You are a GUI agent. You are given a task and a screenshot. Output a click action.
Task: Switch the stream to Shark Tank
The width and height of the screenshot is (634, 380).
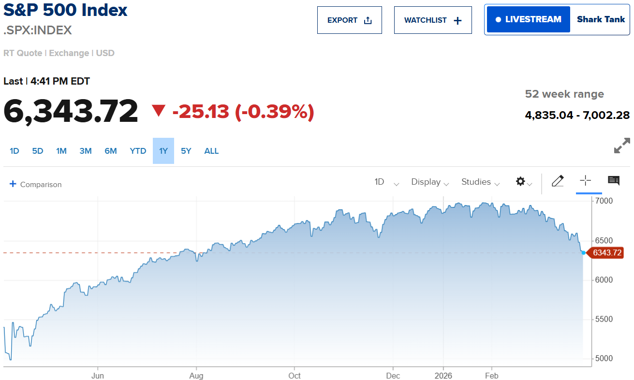(x=601, y=19)
